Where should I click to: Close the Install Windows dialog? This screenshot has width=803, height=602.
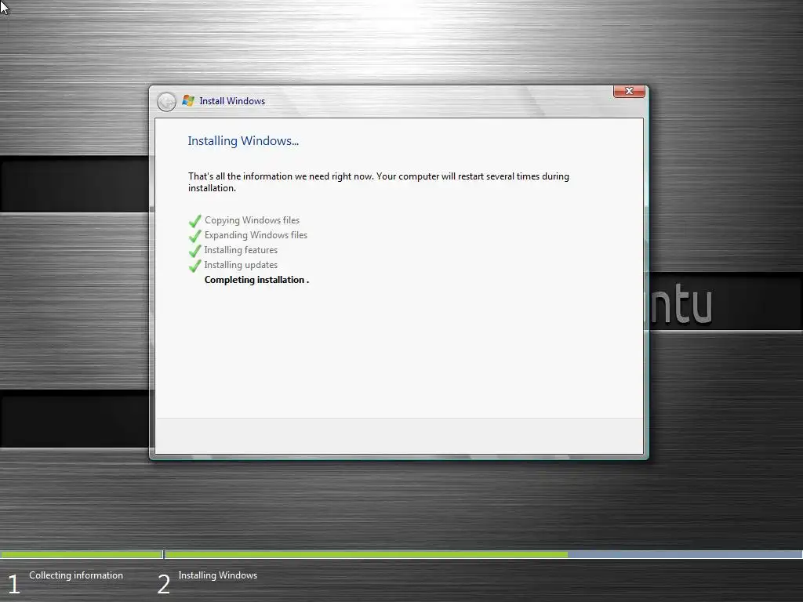pos(629,91)
